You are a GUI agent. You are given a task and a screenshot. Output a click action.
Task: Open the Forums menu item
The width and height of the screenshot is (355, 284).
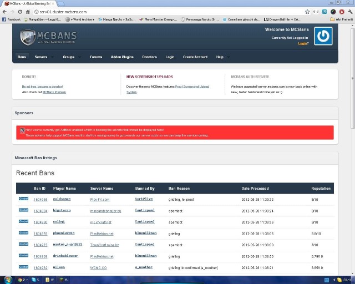96,57
